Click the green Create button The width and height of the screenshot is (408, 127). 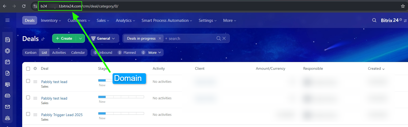[x=64, y=38]
